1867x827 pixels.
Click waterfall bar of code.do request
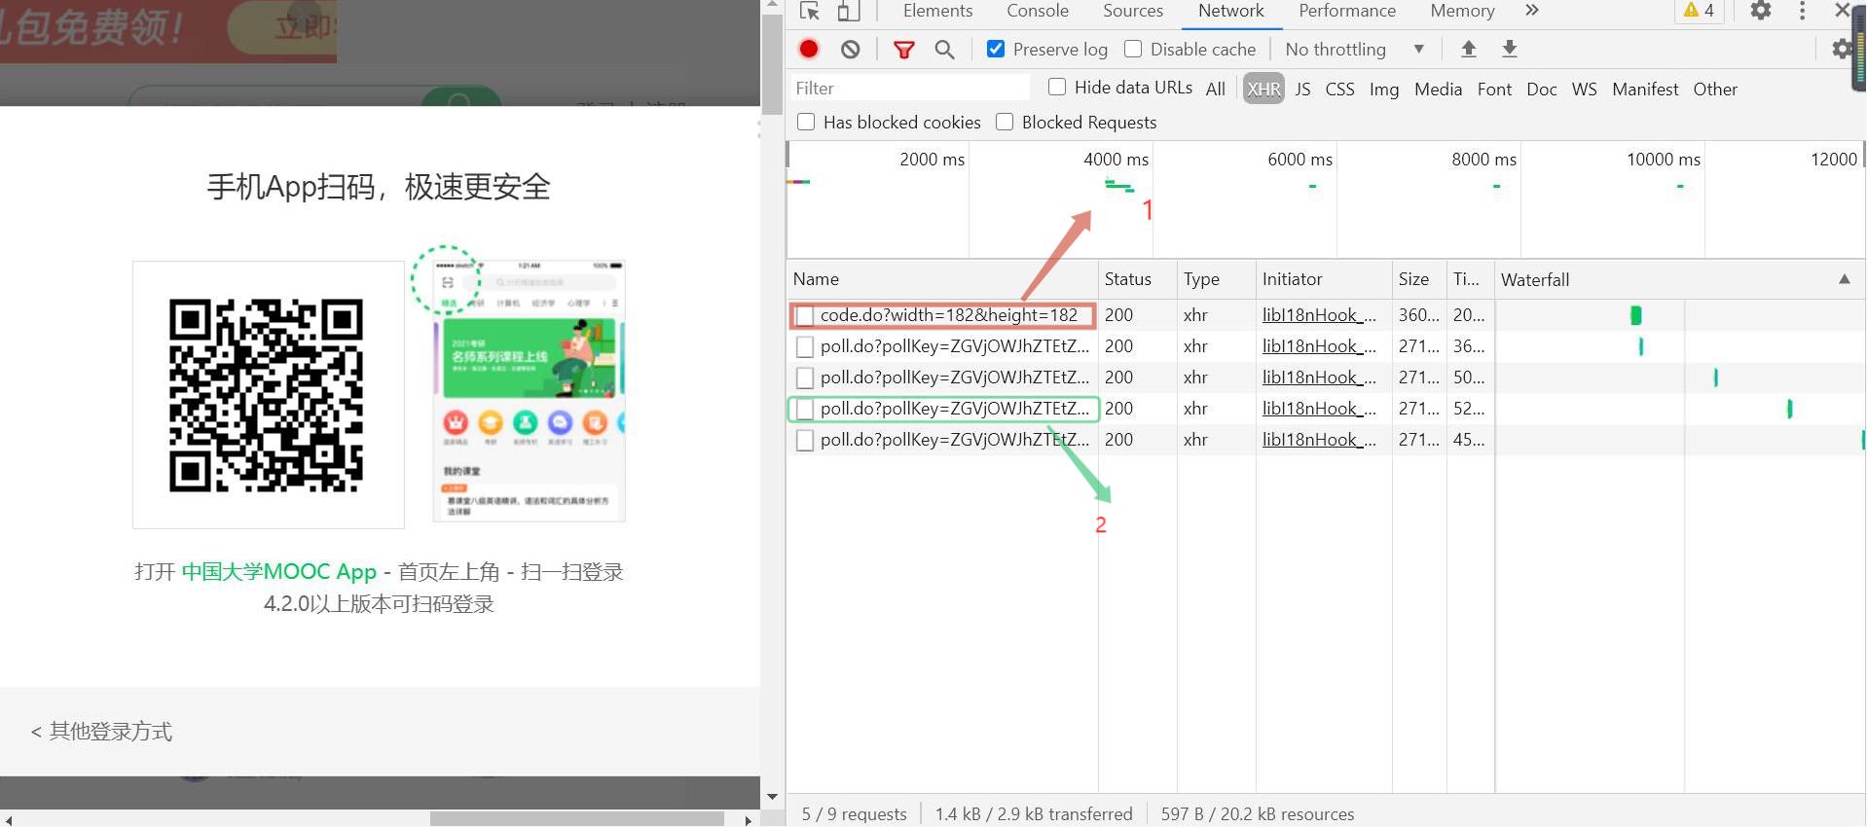point(1636,315)
